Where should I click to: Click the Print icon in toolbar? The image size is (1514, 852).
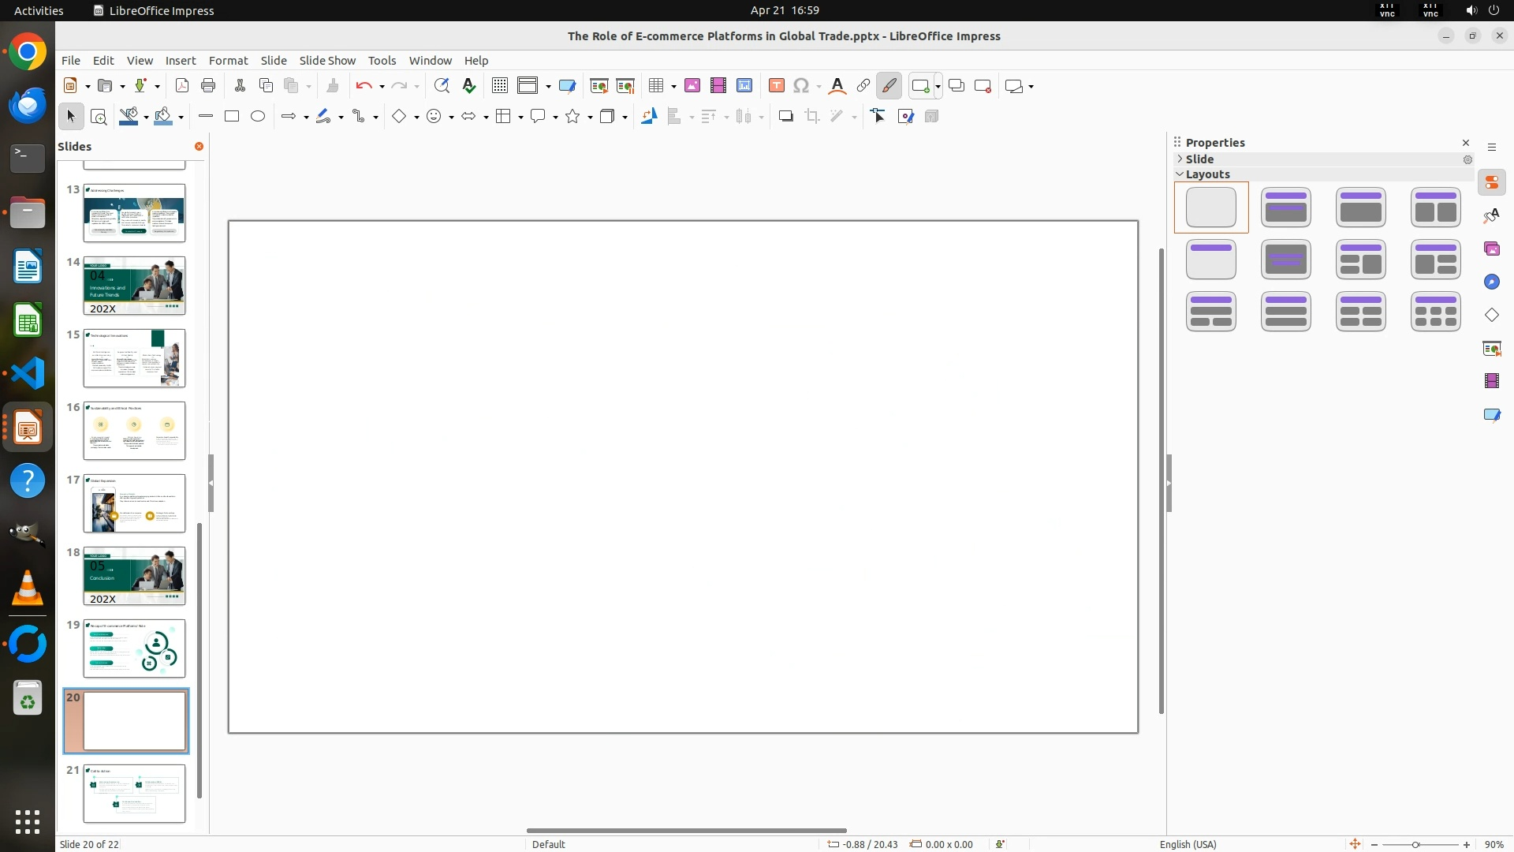208,86
